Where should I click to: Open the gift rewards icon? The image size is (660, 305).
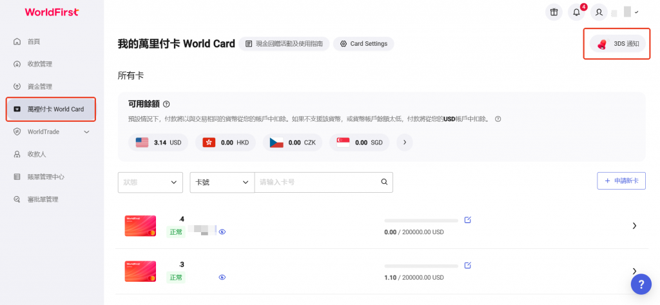point(554,12)
